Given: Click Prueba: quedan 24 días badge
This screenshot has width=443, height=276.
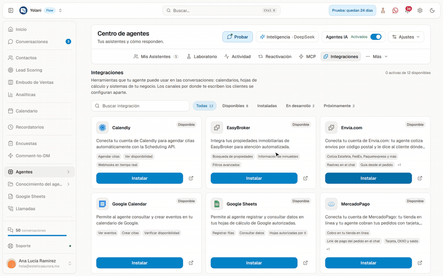Looking at the screenshot, I should point(352,11).
